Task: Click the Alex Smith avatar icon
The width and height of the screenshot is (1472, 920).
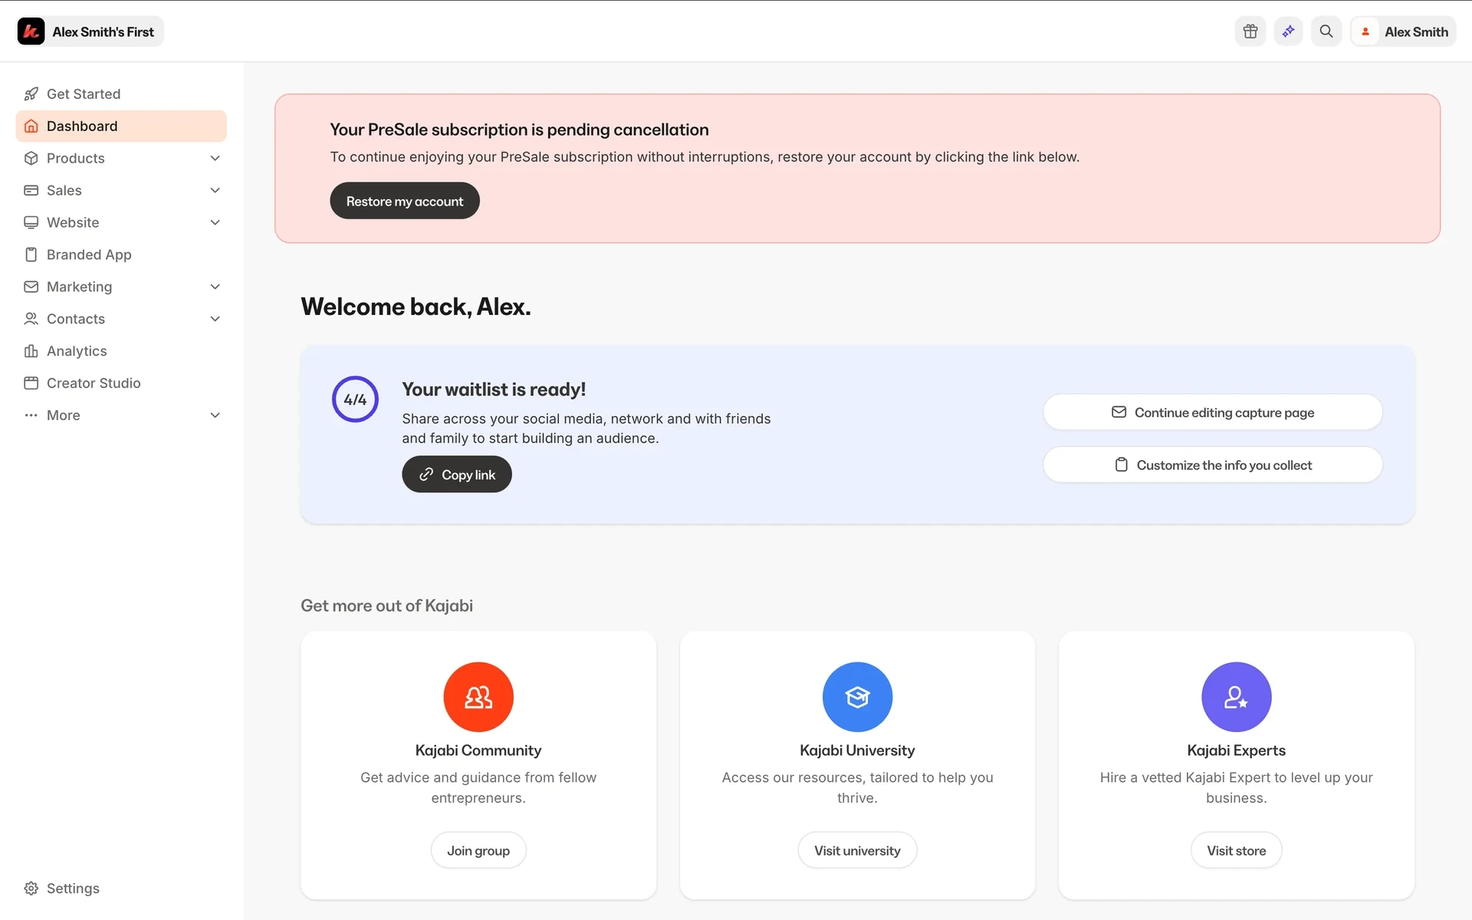Action: (1365, 31)
